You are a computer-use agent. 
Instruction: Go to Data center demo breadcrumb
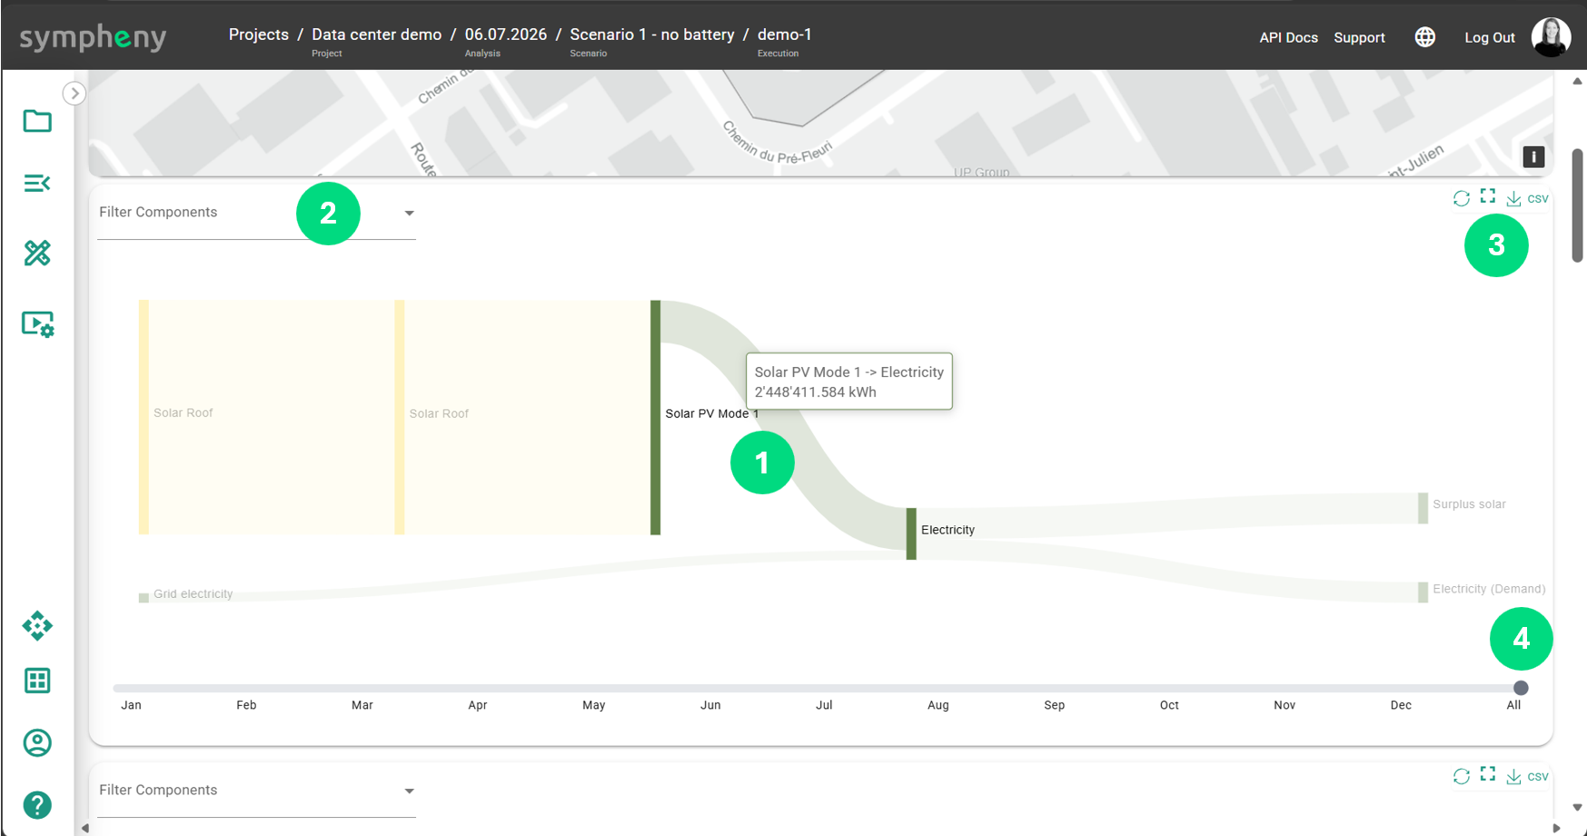coord(377,35)
